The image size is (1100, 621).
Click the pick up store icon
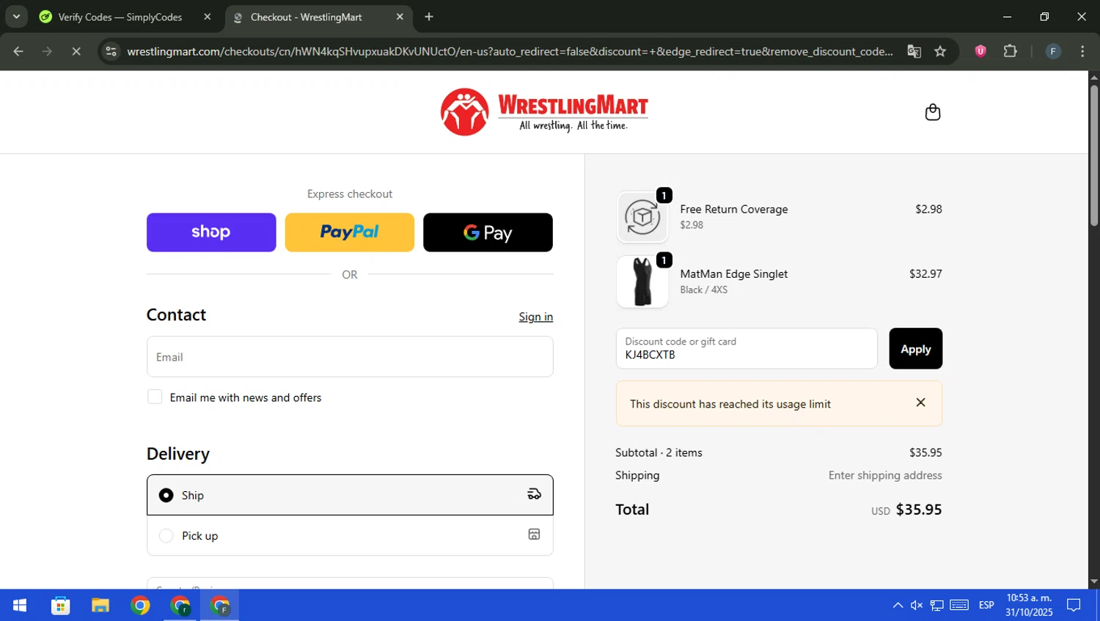pos(534,534)
